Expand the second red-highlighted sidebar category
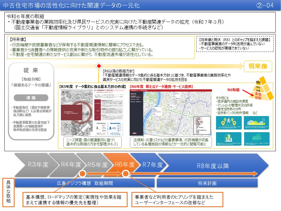This screenshot has width=281, height=211. pos(136,97)
